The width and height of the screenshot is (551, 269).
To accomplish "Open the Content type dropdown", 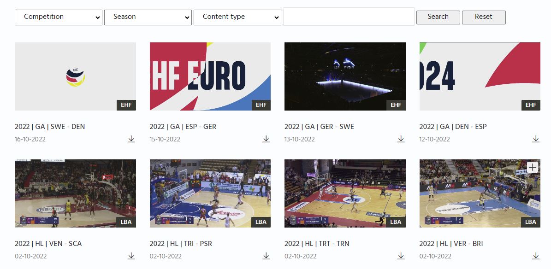I will 237,17.
